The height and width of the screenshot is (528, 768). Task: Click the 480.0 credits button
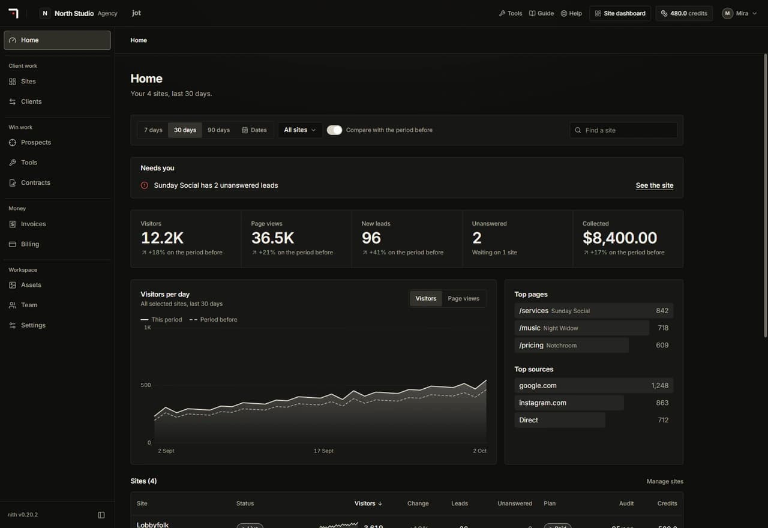tap(684, 13)
